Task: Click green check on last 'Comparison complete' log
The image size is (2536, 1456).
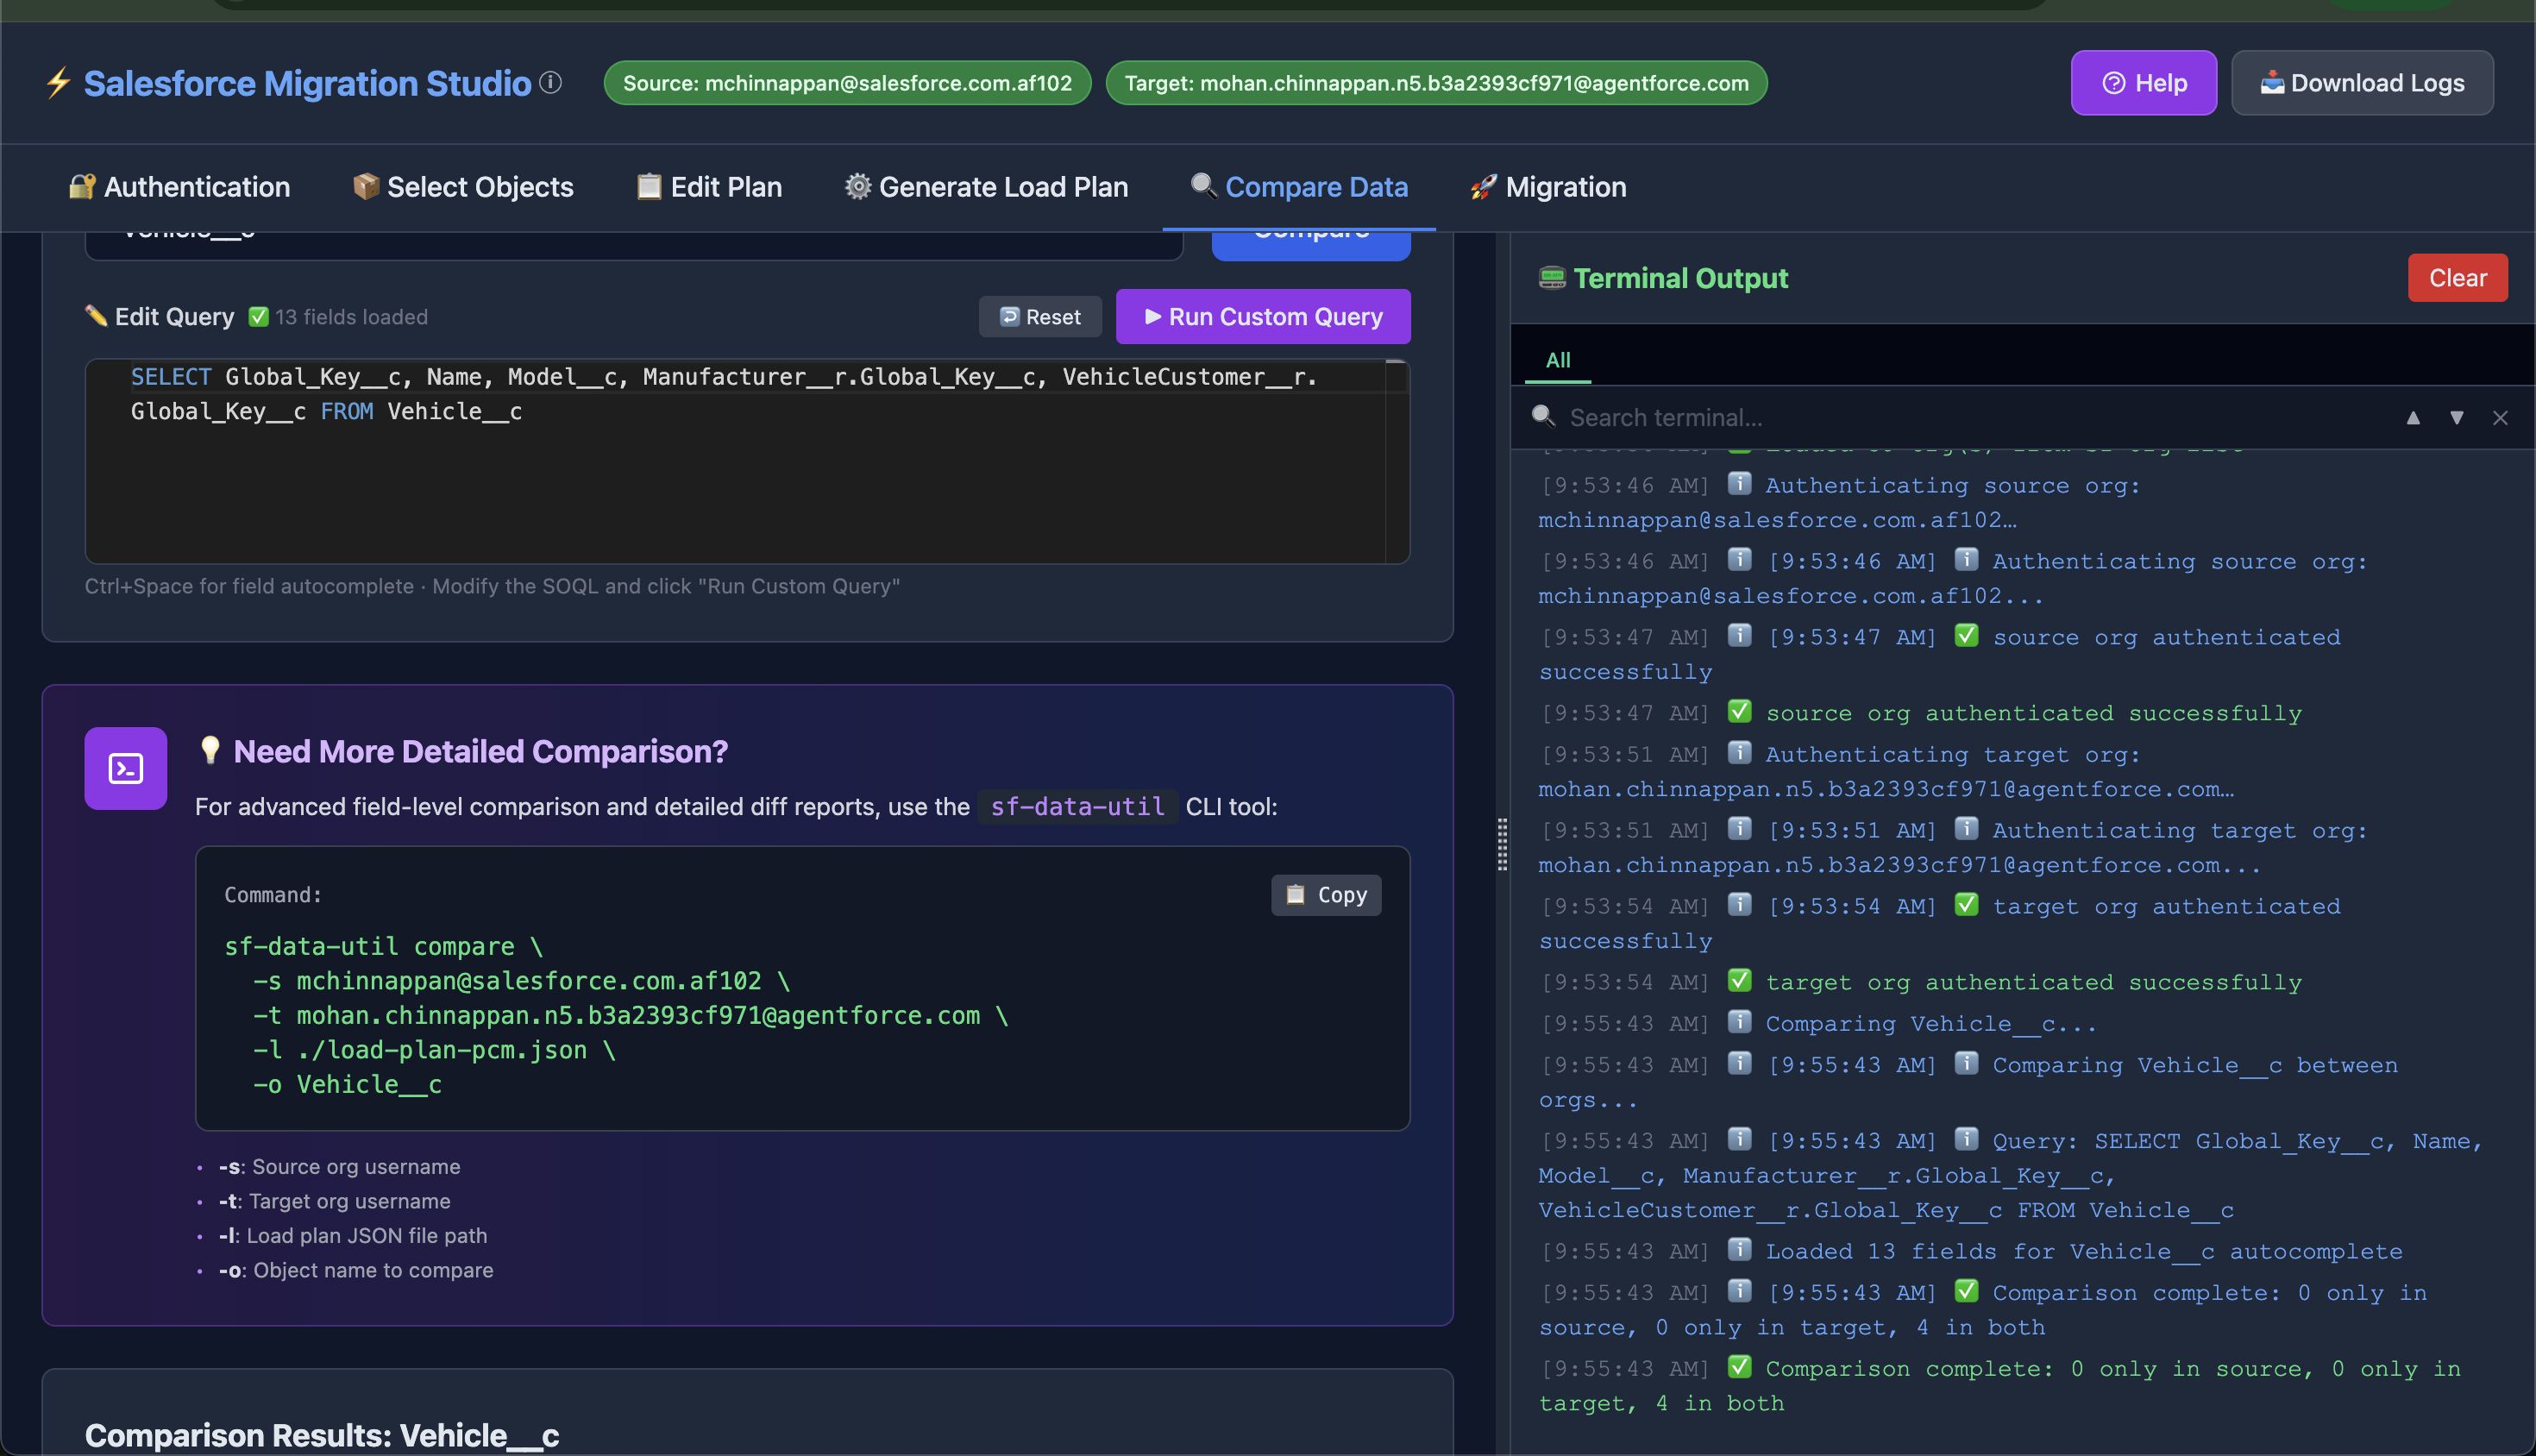Action: coord(1740,1366)
